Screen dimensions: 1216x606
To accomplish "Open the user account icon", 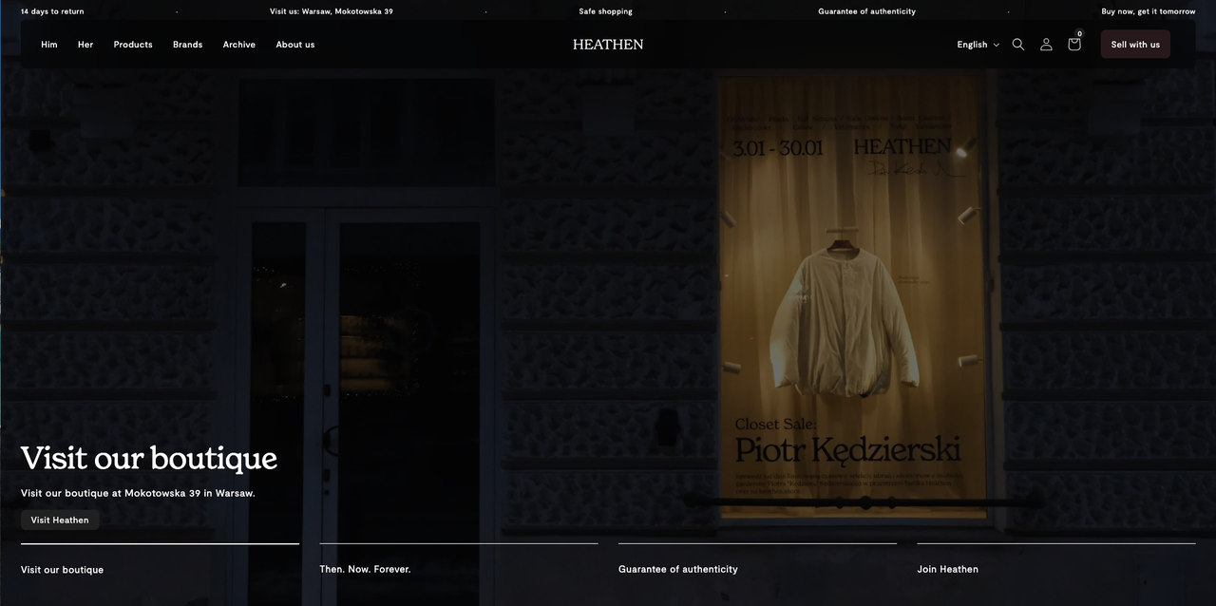I will coord(1046,45).
